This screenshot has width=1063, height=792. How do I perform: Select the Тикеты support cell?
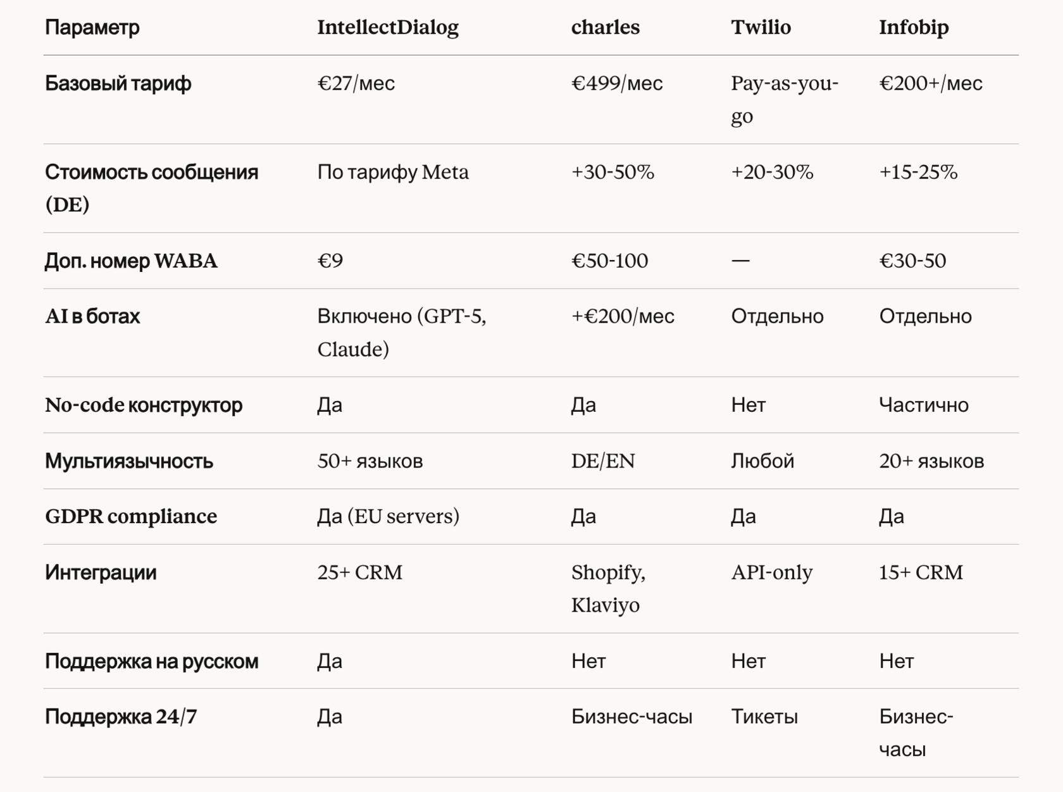[x=764, y=717]
